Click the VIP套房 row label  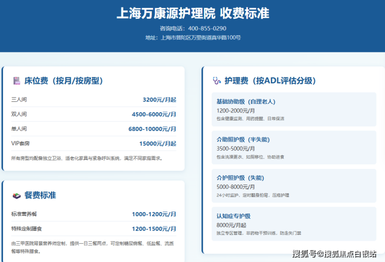(20, 143)
